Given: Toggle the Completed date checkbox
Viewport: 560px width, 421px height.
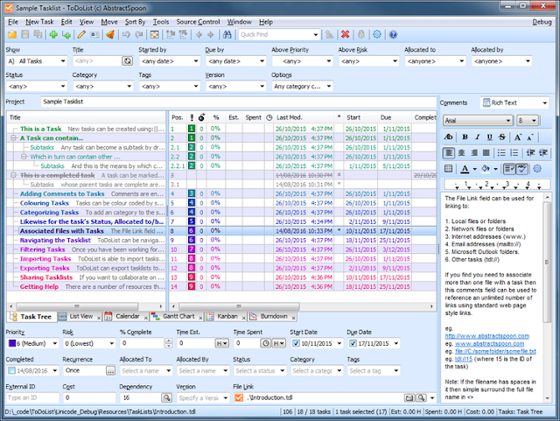Looking at the screenshot, I should 10,371.
